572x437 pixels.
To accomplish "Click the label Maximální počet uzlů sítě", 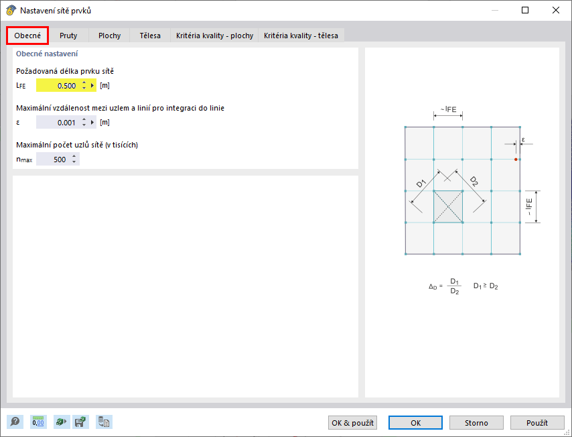I will 77,145.
